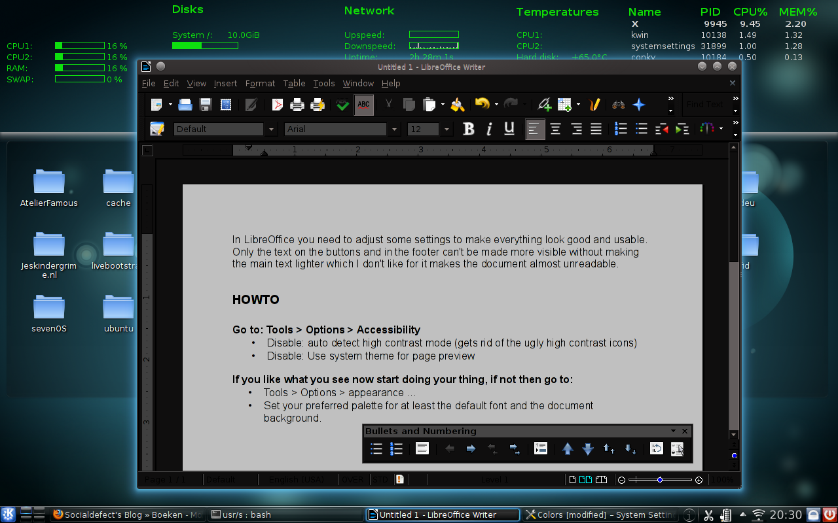
Task: Click the Paste clipboard icon
Action: 429,105
